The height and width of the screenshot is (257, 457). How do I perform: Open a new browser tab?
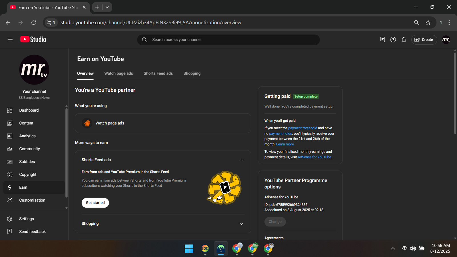click(97, 7)
